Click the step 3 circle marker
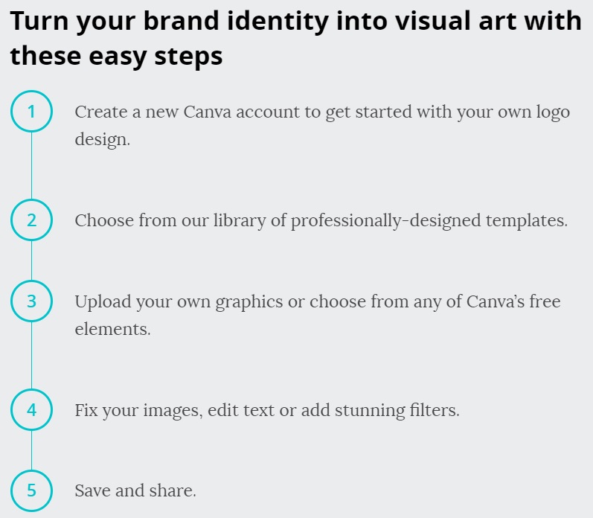This screenshot has height=518, width=593. click(31, 301)
